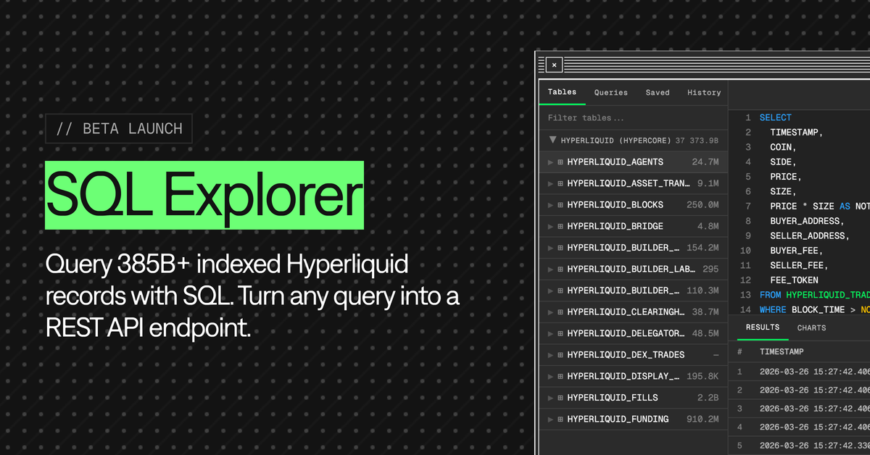Expand the HYPERLIQUID_AGENTS table
870x455 pixels.
coord(550,162)
